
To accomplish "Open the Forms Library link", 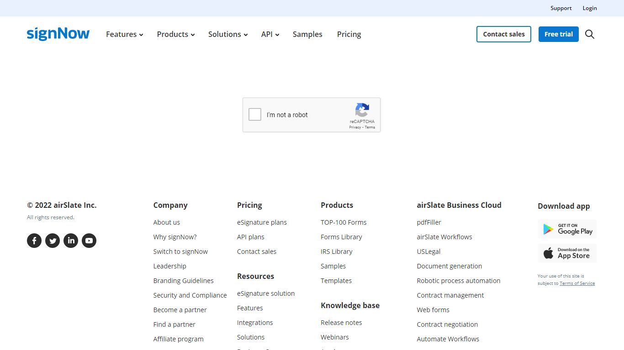I will coord(341,237).
